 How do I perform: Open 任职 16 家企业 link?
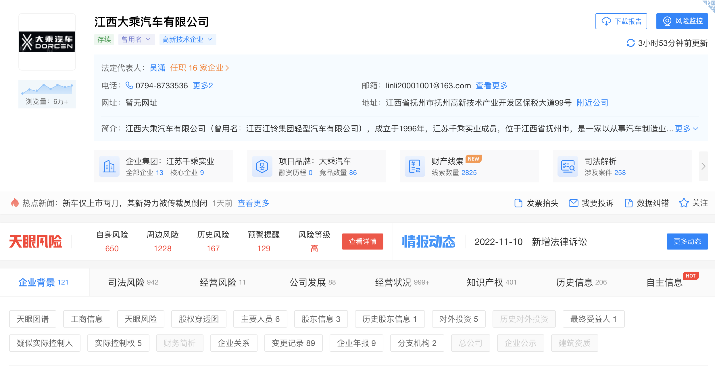point(199,68)
